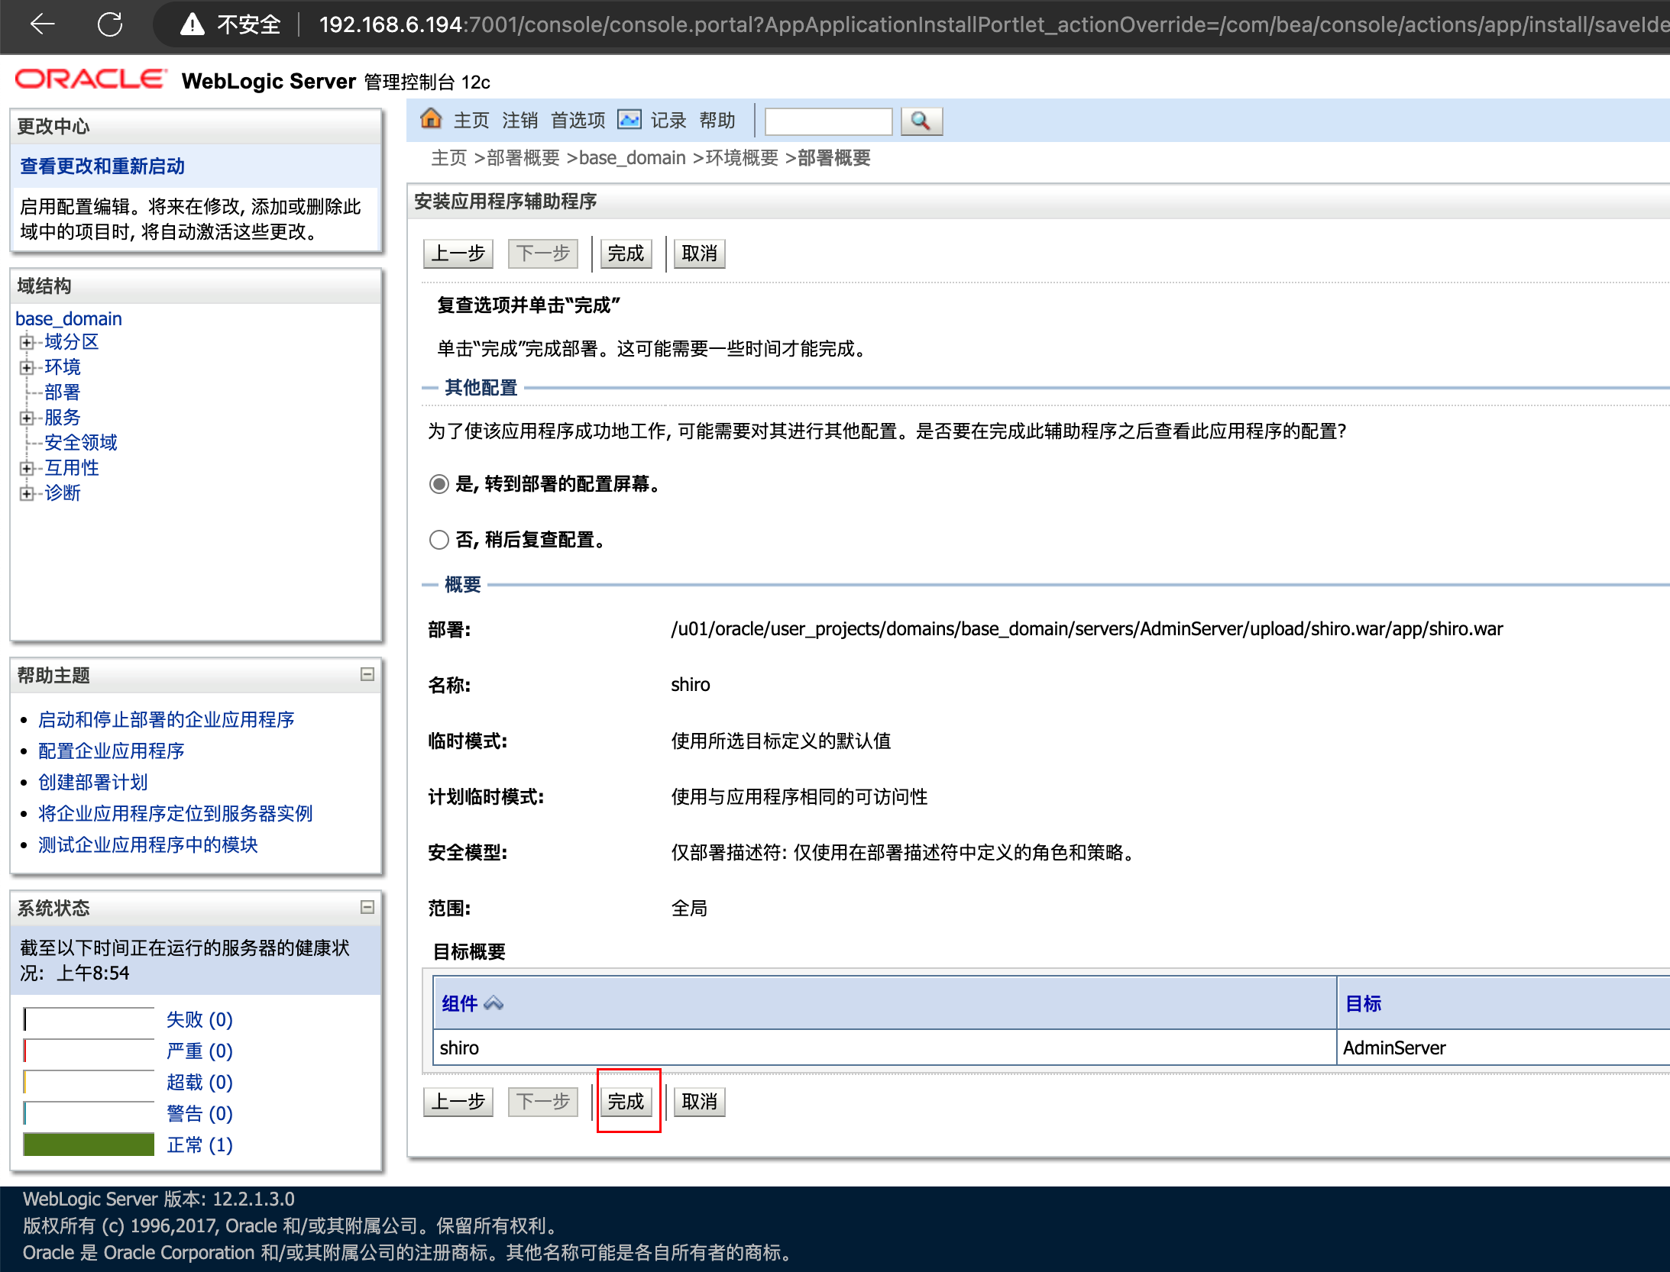Open 首选项 in the top menu

point(578,120)
